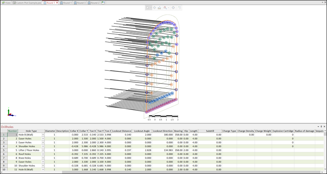The width and height of the screenshot is (327, 174).
Task: Open hole type dropdown for Knee Holes
Action: [43, 158]
